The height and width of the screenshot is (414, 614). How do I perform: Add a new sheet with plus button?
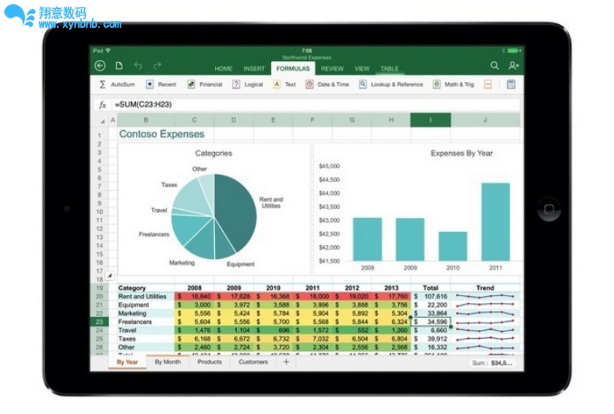286,362
